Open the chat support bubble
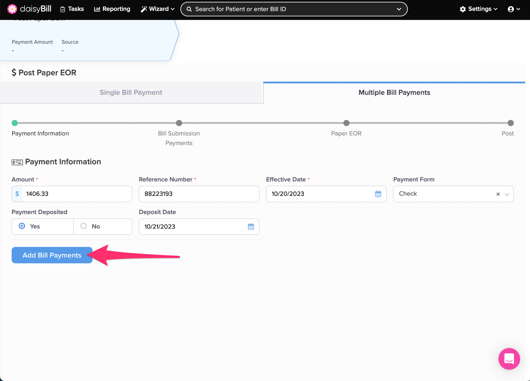This screenshot has width=530, height=381. coord(509,359)
